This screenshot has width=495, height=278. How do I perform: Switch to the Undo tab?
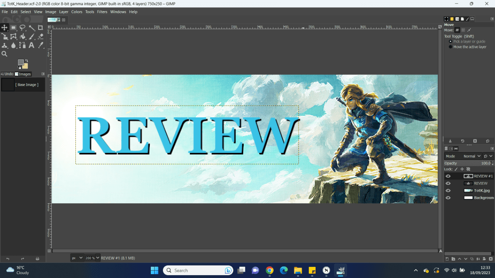point(7,74)
